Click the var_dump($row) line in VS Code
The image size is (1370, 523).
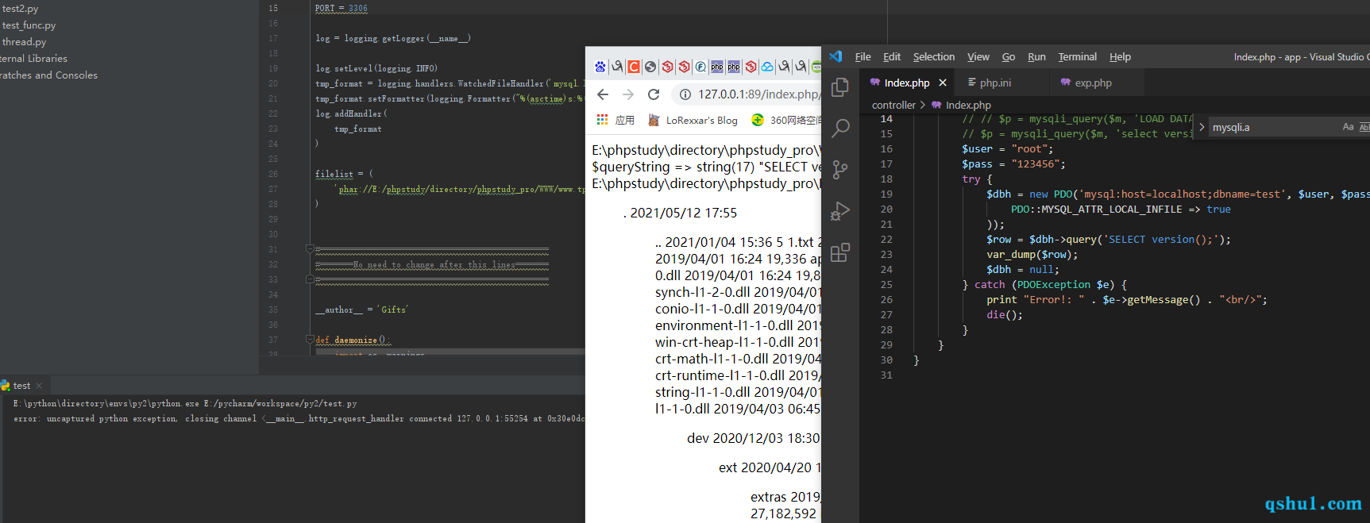point(1032,255)
